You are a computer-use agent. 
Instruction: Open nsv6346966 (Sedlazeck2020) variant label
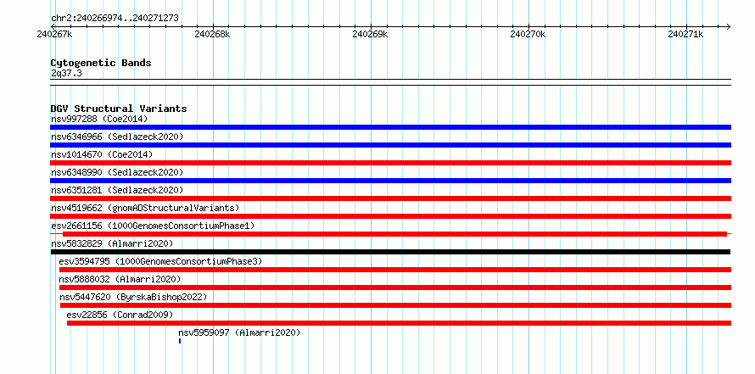[117, 137]
